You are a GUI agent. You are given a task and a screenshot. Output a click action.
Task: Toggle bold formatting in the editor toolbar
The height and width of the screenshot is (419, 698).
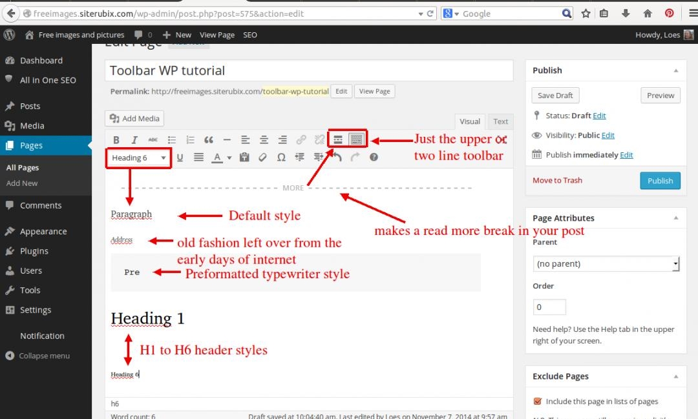click(x=117, y=139)
